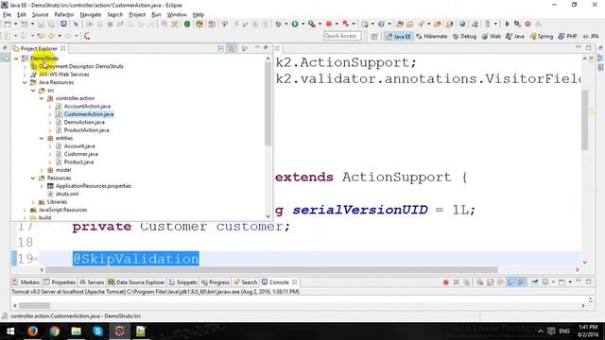Click the editor horizontal scrollbar

tap(272, 270)
